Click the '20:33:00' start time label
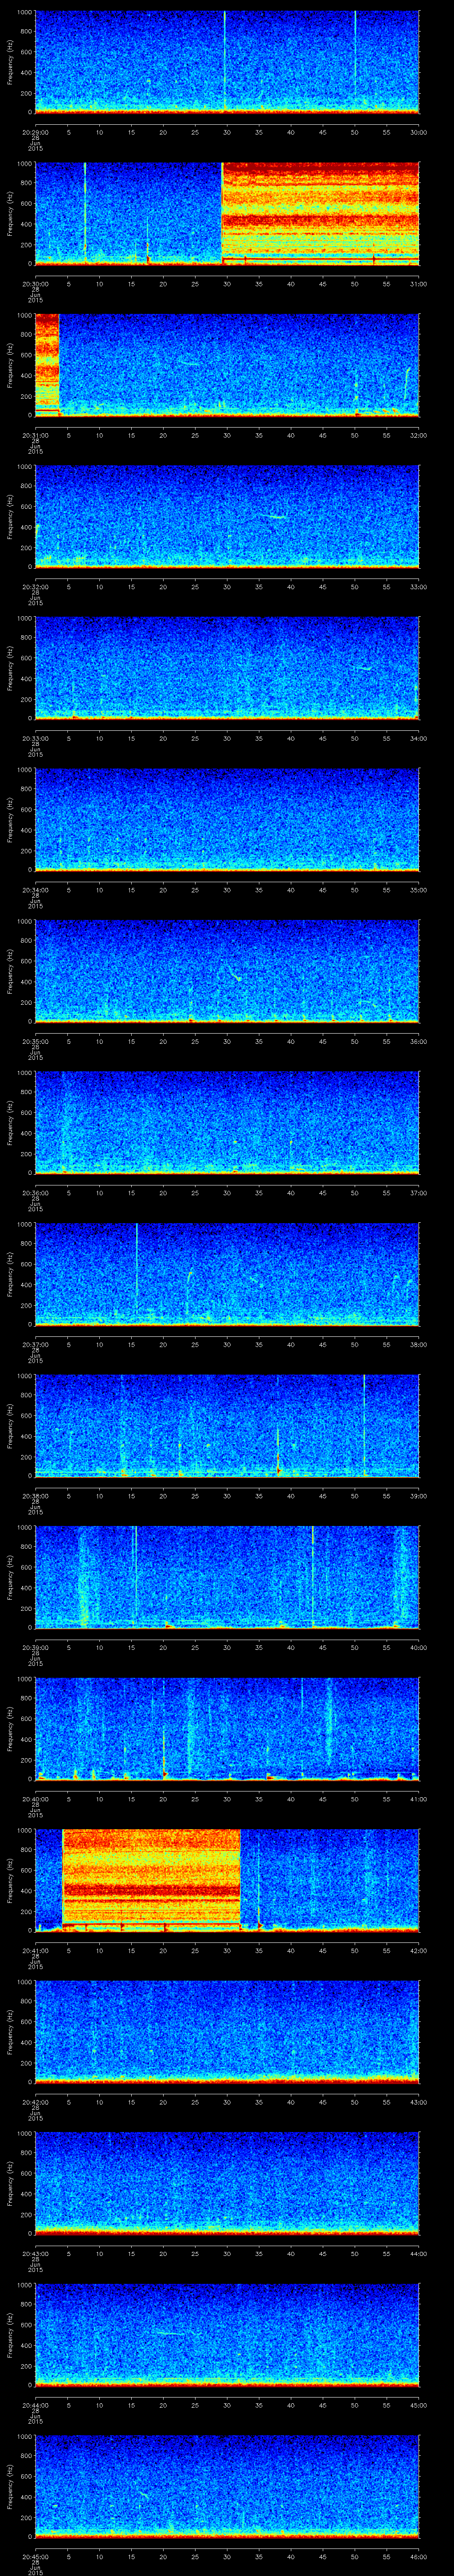This screenshot has height=2576, width=454. [35, 738]
